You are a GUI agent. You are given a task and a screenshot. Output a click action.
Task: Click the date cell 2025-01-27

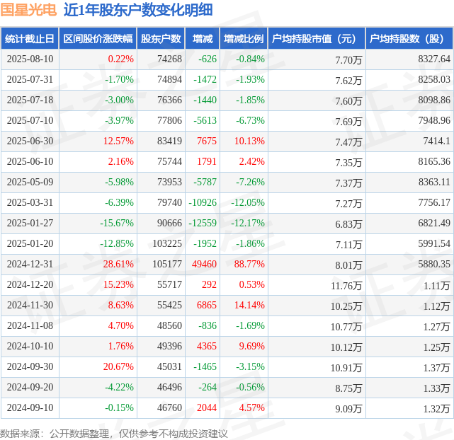(30, 223)
